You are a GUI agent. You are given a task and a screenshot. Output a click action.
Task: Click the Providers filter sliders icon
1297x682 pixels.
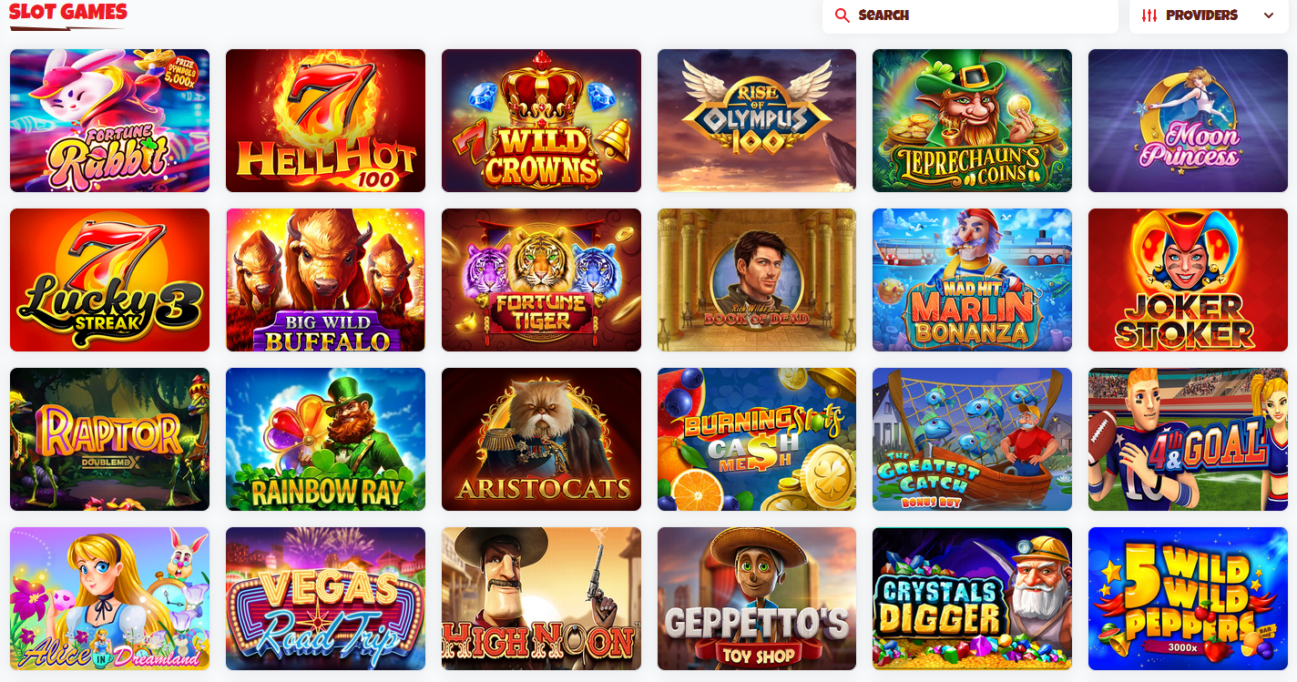[1149, 15]
